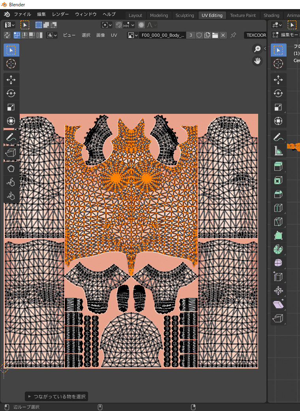Select the Spin tool in 3D viewport
300x411 pixels.
278,249
